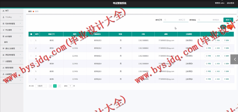Viewport: 238px width, 112px height.
Task: Click the magnifier icon in 教师工号 search field
Action: tap(165, 20)
